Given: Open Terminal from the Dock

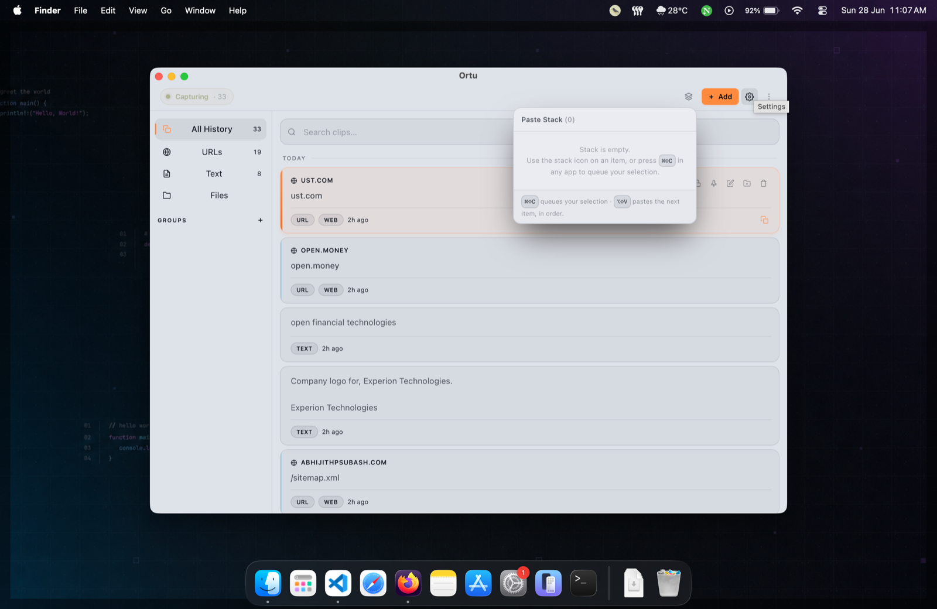Looking at the screenshot, I should [x=583, y=583].
